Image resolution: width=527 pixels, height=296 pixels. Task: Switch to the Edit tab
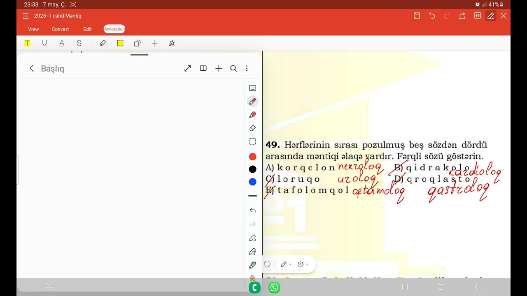(87, 29)
